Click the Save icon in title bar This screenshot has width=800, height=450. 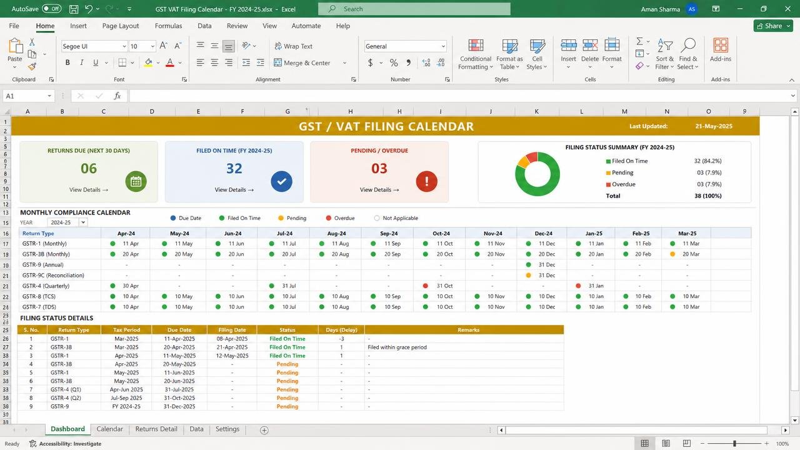point(74,9)
